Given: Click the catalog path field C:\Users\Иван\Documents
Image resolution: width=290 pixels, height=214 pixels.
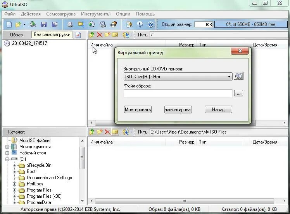Looking at the screenshot, I should (x=218, y=132).
